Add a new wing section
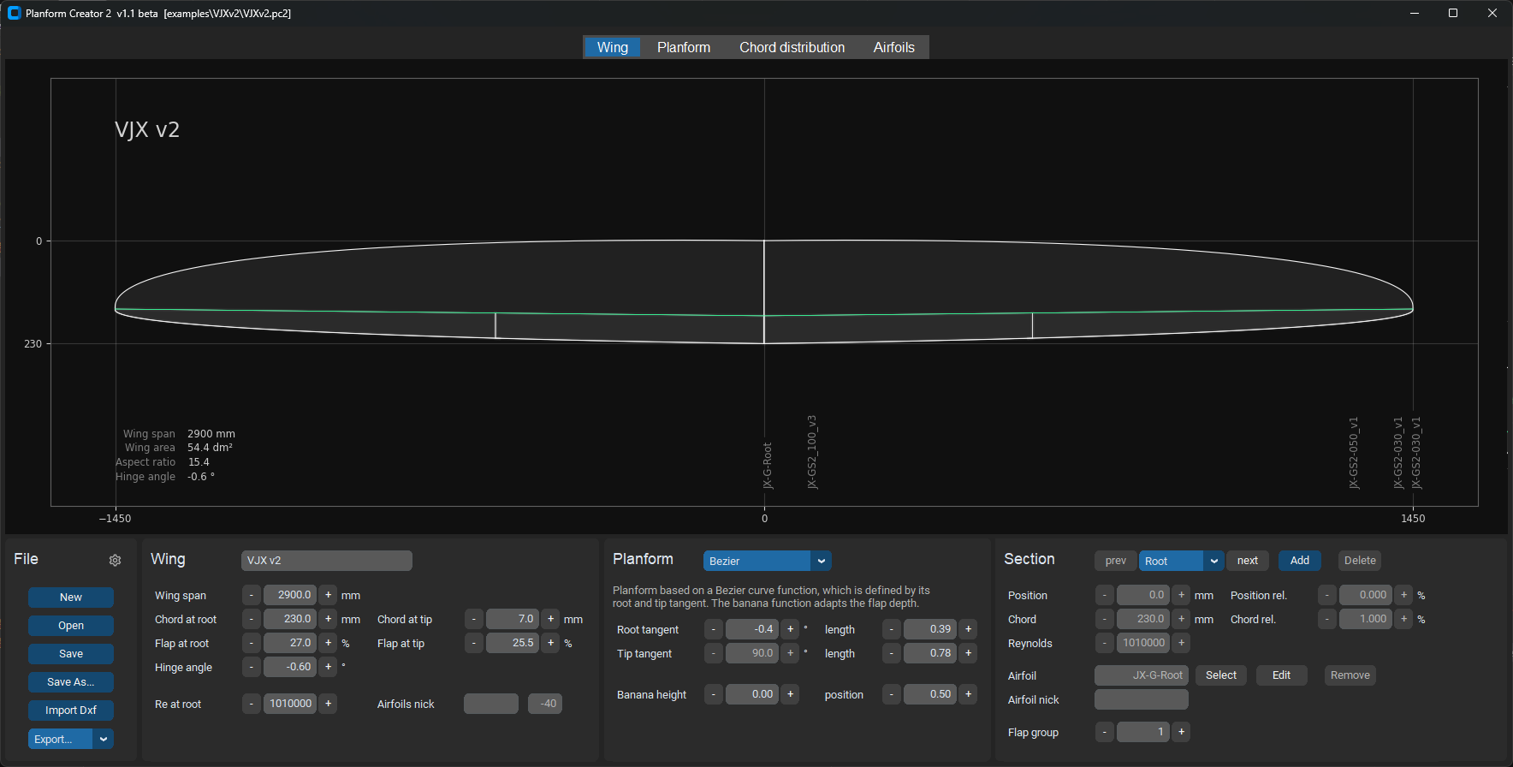The height and width of the screenshot is (767, 1513). click(1300, 561)
